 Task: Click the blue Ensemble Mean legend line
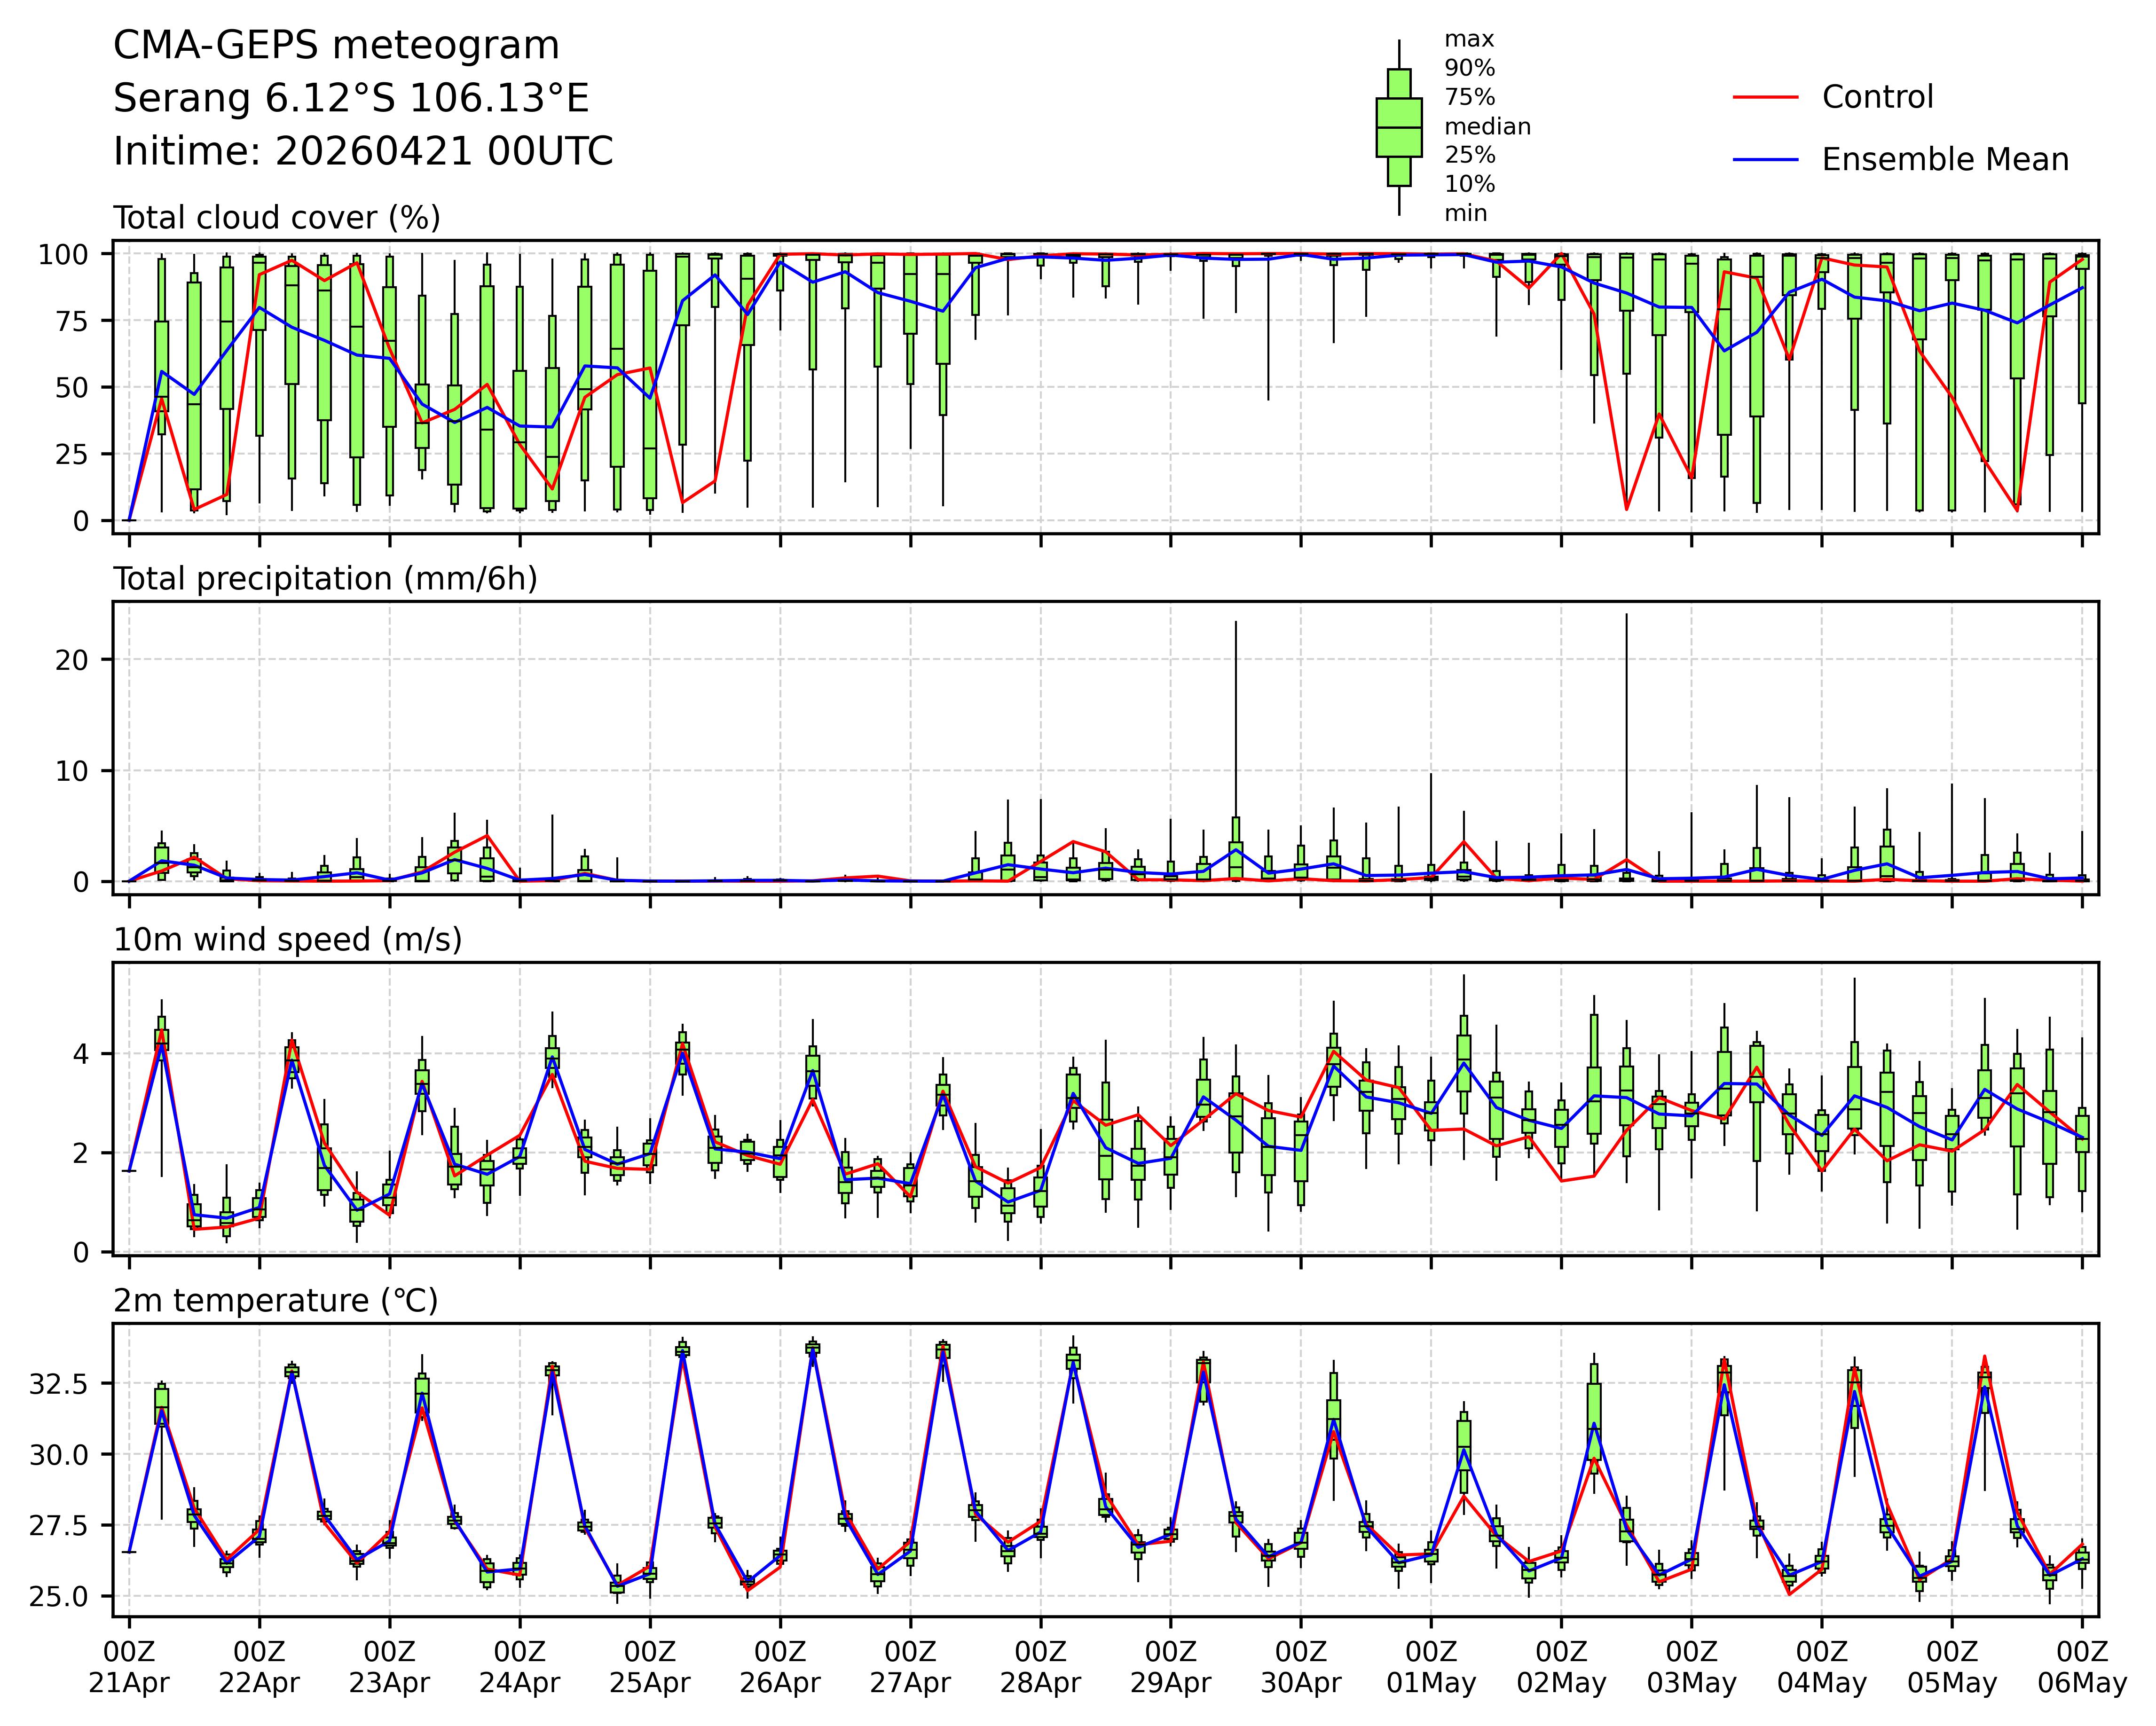tap(1765, 160)
